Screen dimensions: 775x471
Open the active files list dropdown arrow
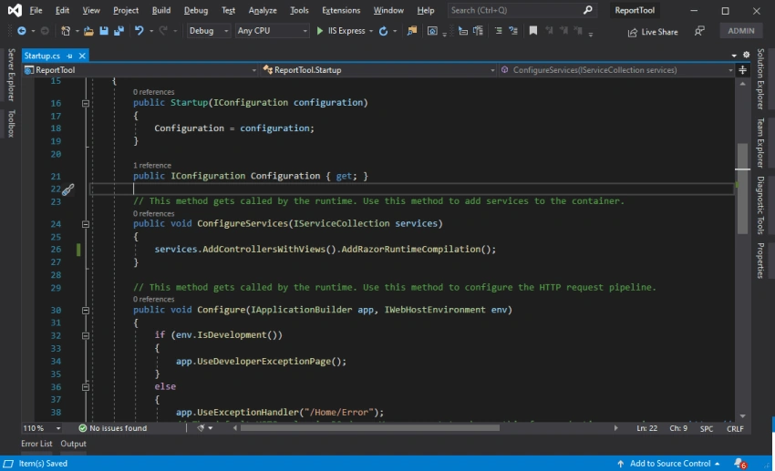point(734,56)
